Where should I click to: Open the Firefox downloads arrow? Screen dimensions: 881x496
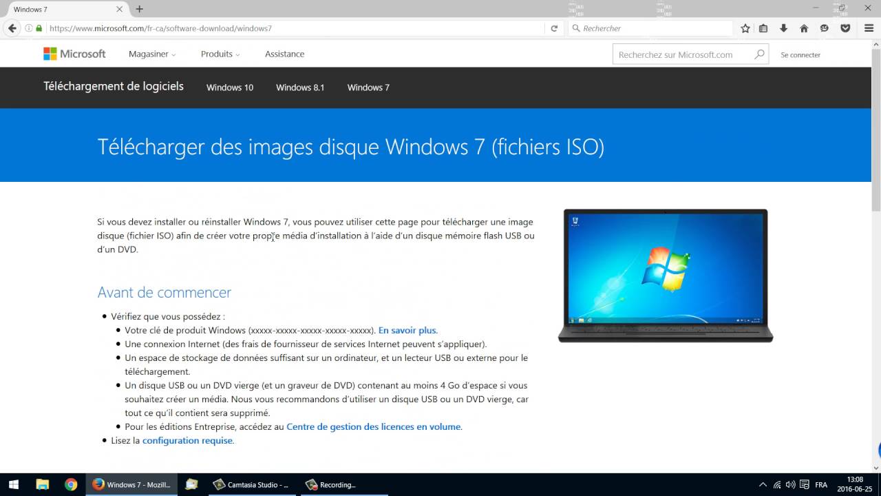coord(783,28)
